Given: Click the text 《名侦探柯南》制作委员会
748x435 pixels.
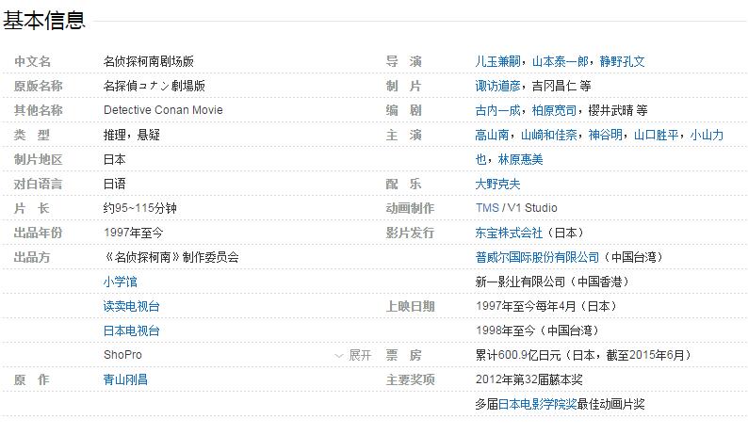Looking at the screenshot, I should (171, 258).
